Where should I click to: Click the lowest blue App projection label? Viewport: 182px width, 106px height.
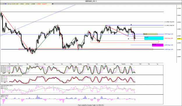[x=169, y=49]
